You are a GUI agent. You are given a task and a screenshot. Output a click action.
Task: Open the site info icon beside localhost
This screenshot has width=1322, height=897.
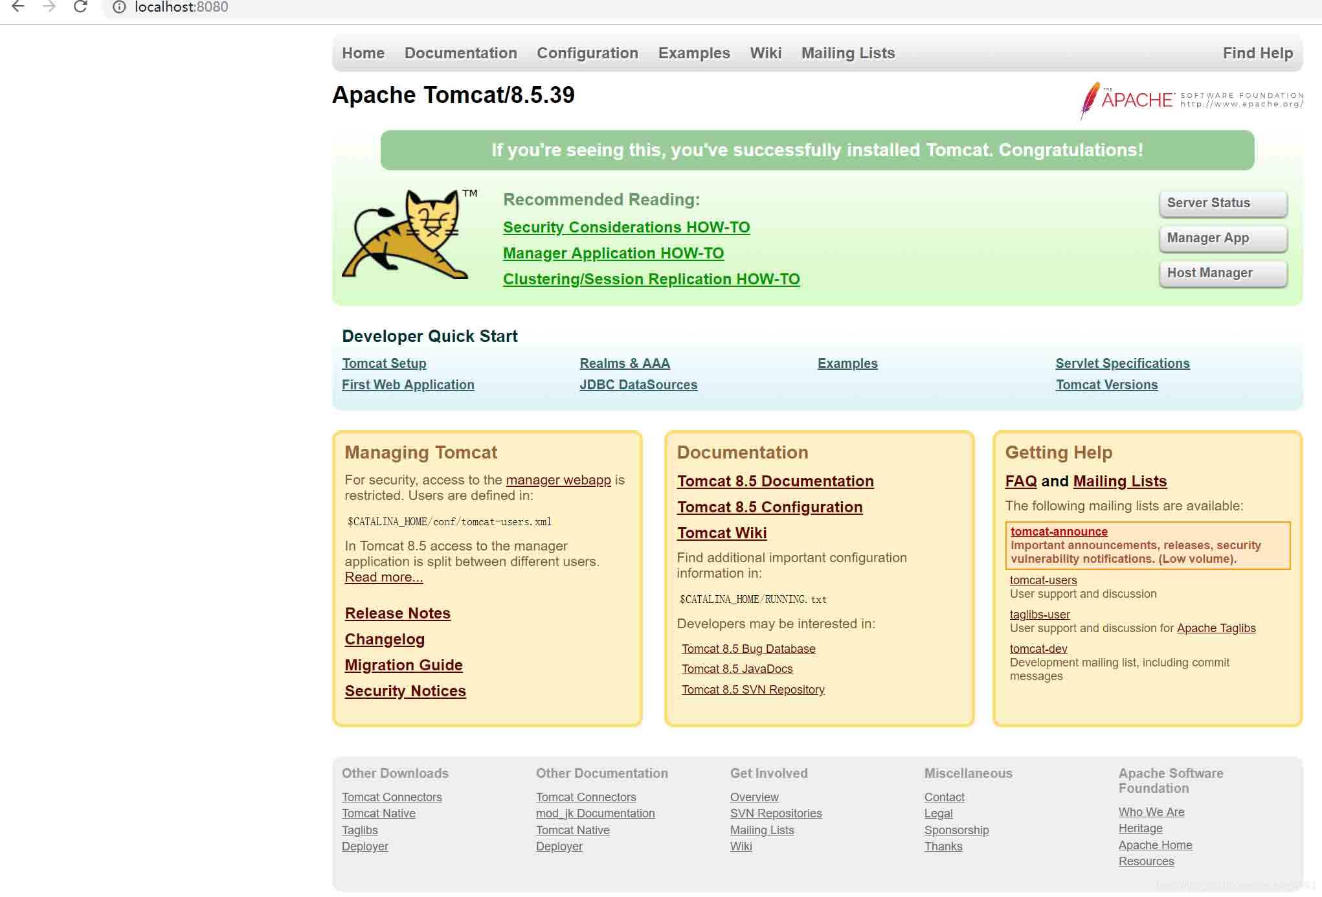pyautogui.click(x=119, y=7)
